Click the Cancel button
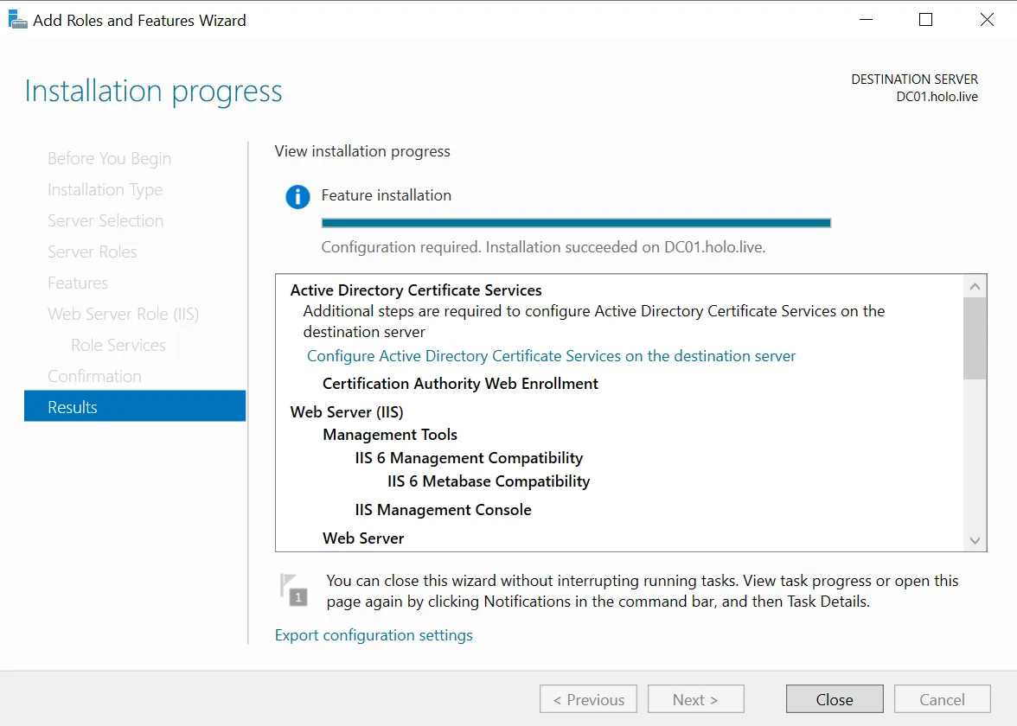Screen dimensions: 1017x726 tap(942, 699)
